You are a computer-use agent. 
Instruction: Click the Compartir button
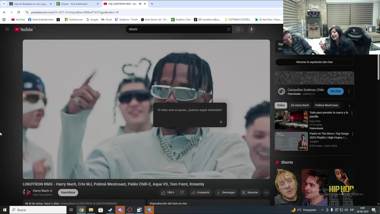coord(200,192)
